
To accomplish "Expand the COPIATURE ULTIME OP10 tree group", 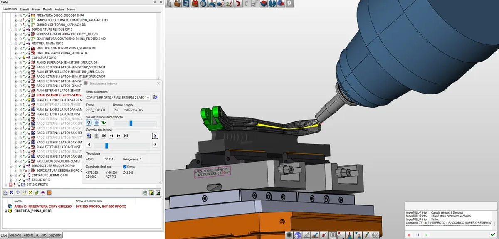I will click(11, 175).
